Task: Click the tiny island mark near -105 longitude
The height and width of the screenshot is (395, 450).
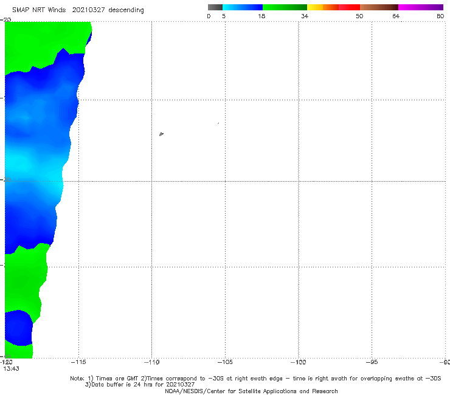Action: coord(218,123)
